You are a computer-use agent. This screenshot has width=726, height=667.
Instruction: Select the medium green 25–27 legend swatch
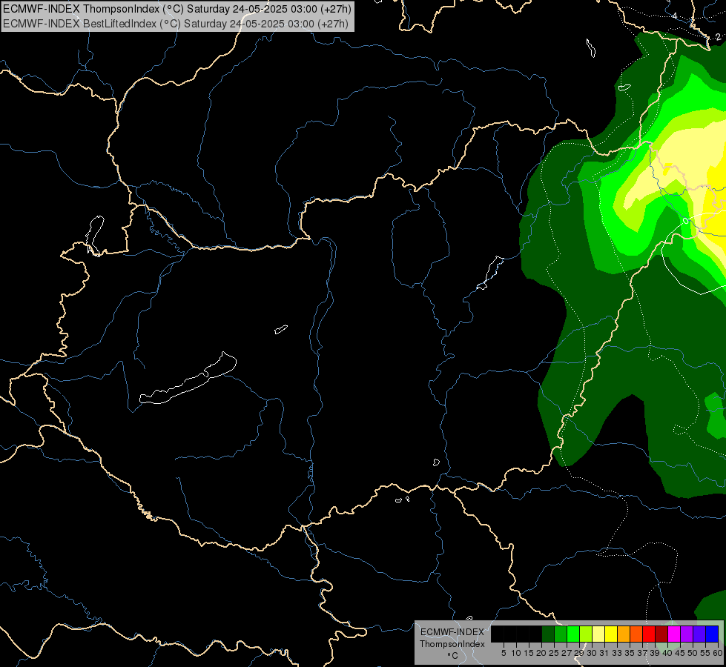[560, 634]
